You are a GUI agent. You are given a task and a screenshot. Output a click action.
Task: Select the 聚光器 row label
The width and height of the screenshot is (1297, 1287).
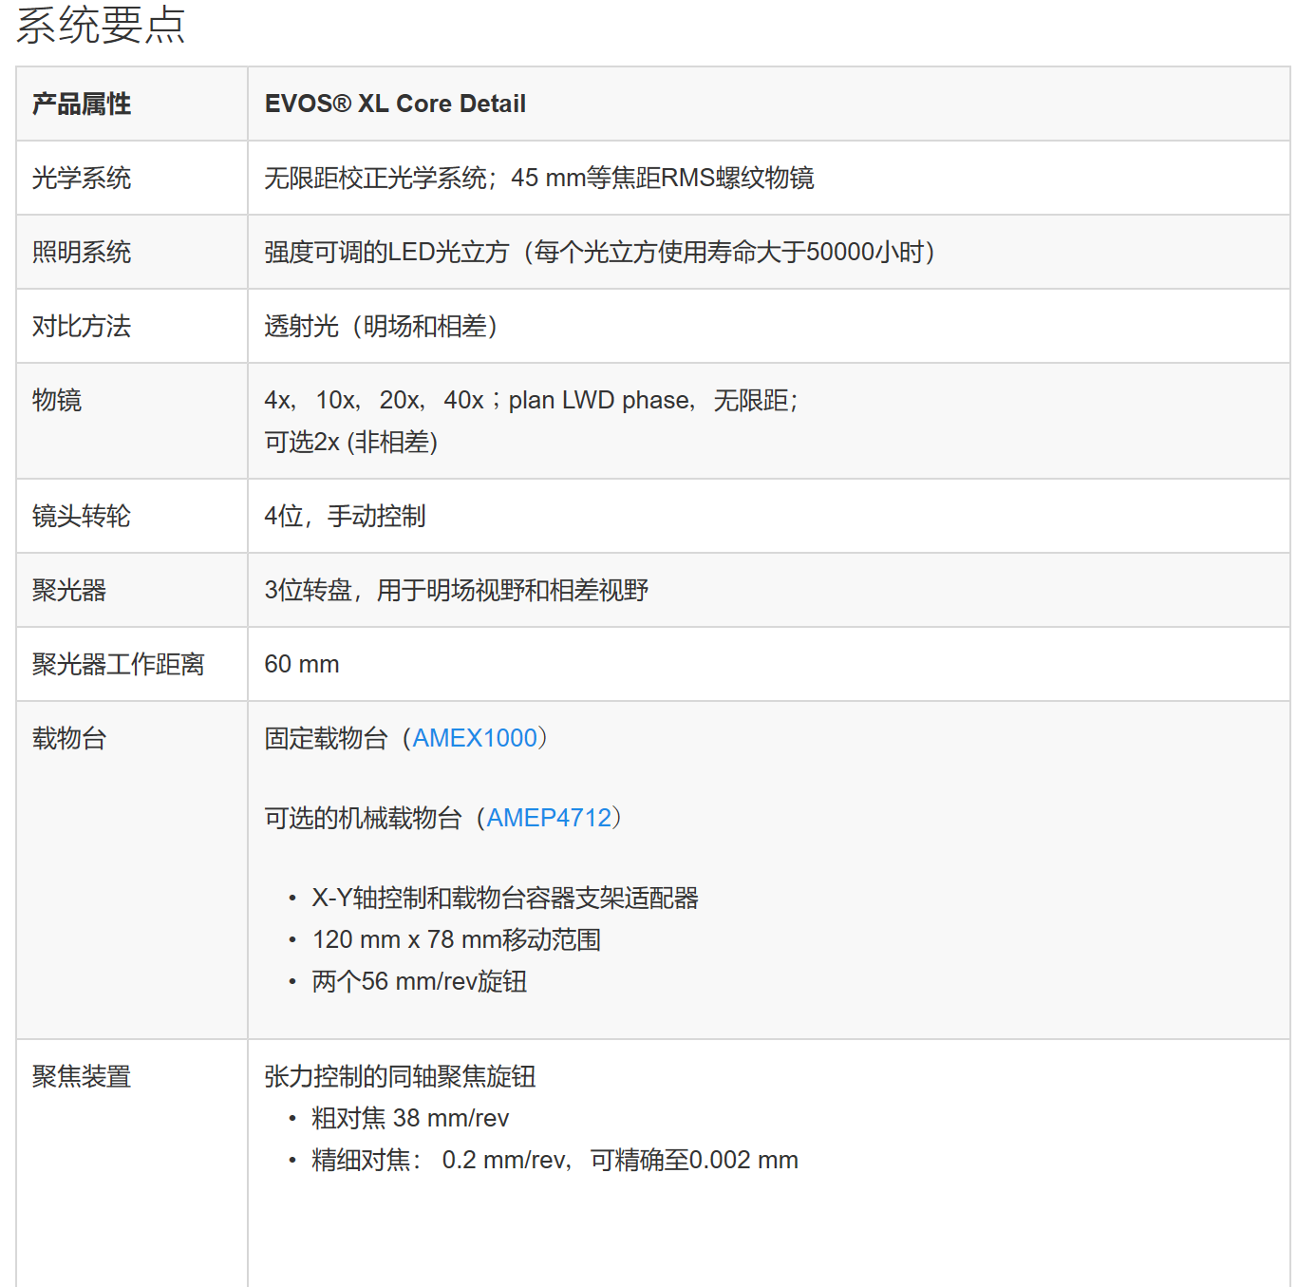pyautogui.click(x=69, y=590)
